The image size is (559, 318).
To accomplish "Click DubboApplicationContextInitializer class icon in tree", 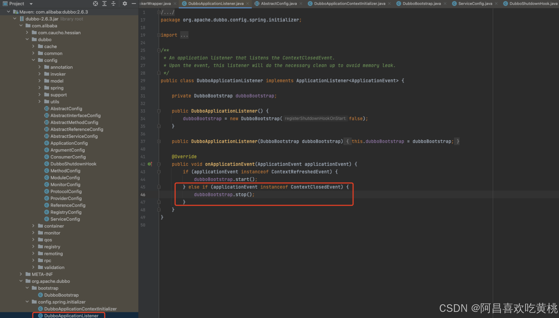I will (40, 308).
